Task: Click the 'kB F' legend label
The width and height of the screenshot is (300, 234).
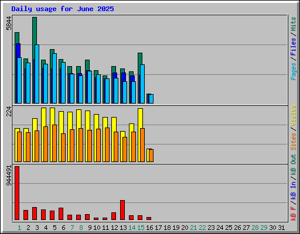Action: tap(294, 214)
